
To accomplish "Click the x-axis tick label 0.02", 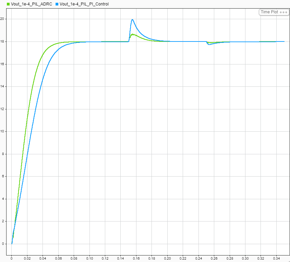I will [x=27, y=258].
